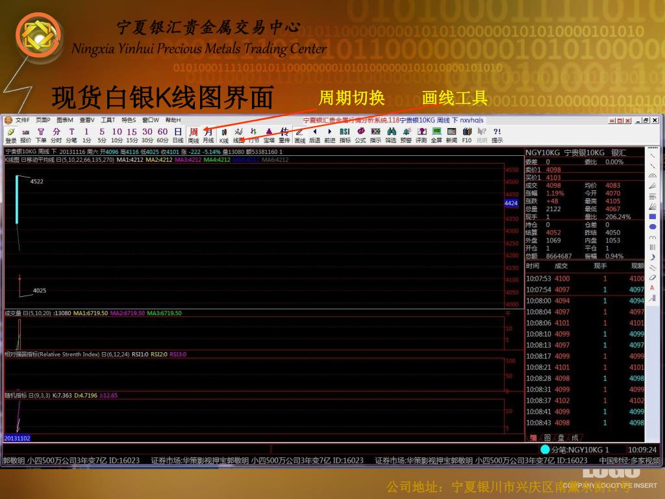The width and height of the screenshot is (665, 499).
Task: Switch to the 10分 period
Action: click(x=117, y=135)
